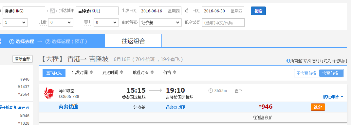This screenshot has width=351, height=125.
Task: Switch to the 往返组合 tab
Action: coord(133,41)
